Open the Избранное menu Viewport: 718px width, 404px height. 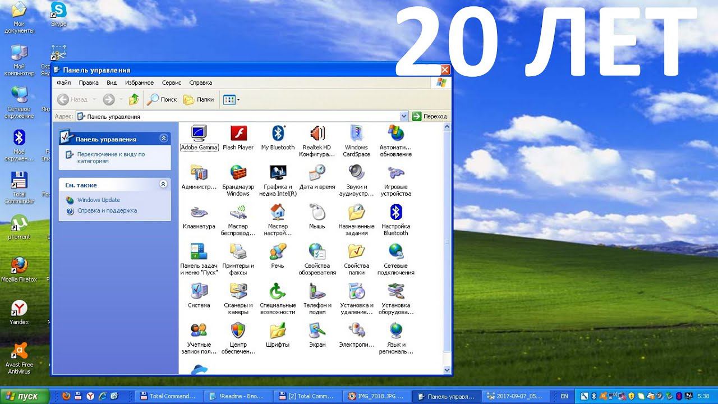(139, 82)
